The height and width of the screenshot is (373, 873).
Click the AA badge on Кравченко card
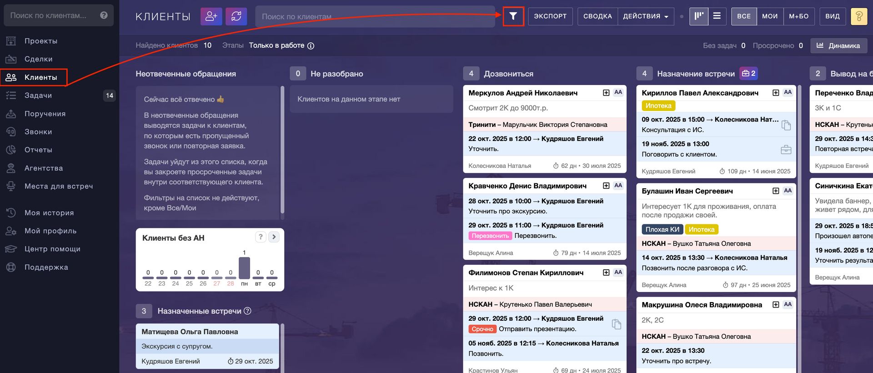point(618,186)
